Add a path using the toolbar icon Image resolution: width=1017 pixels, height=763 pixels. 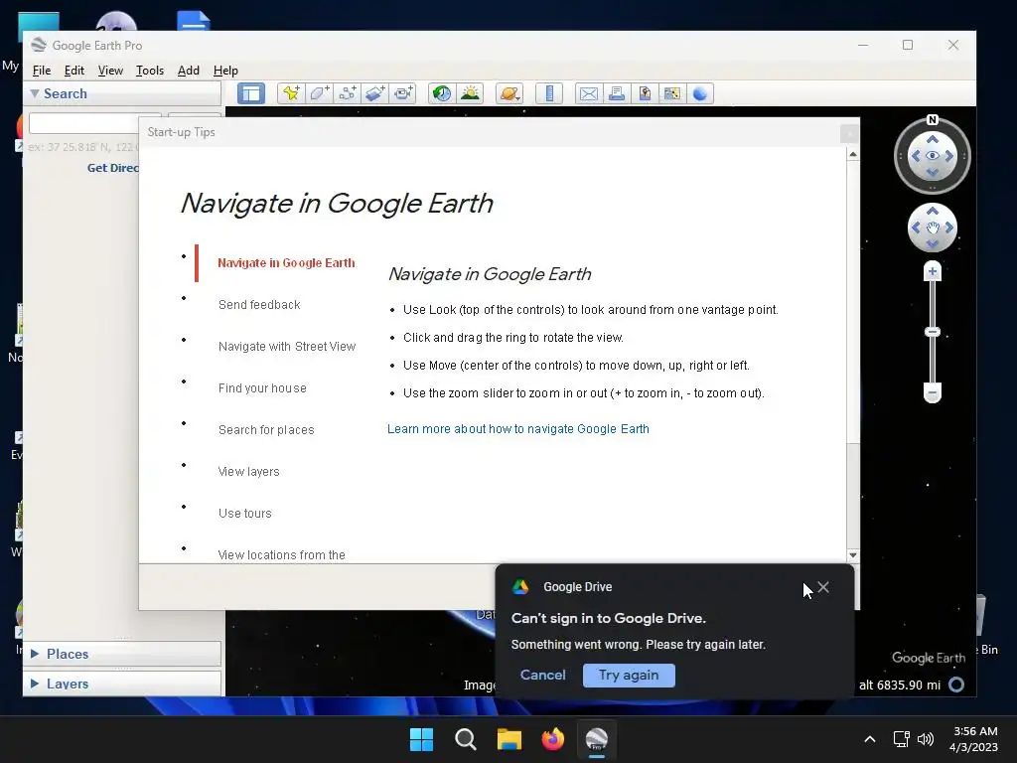(347, 93)
